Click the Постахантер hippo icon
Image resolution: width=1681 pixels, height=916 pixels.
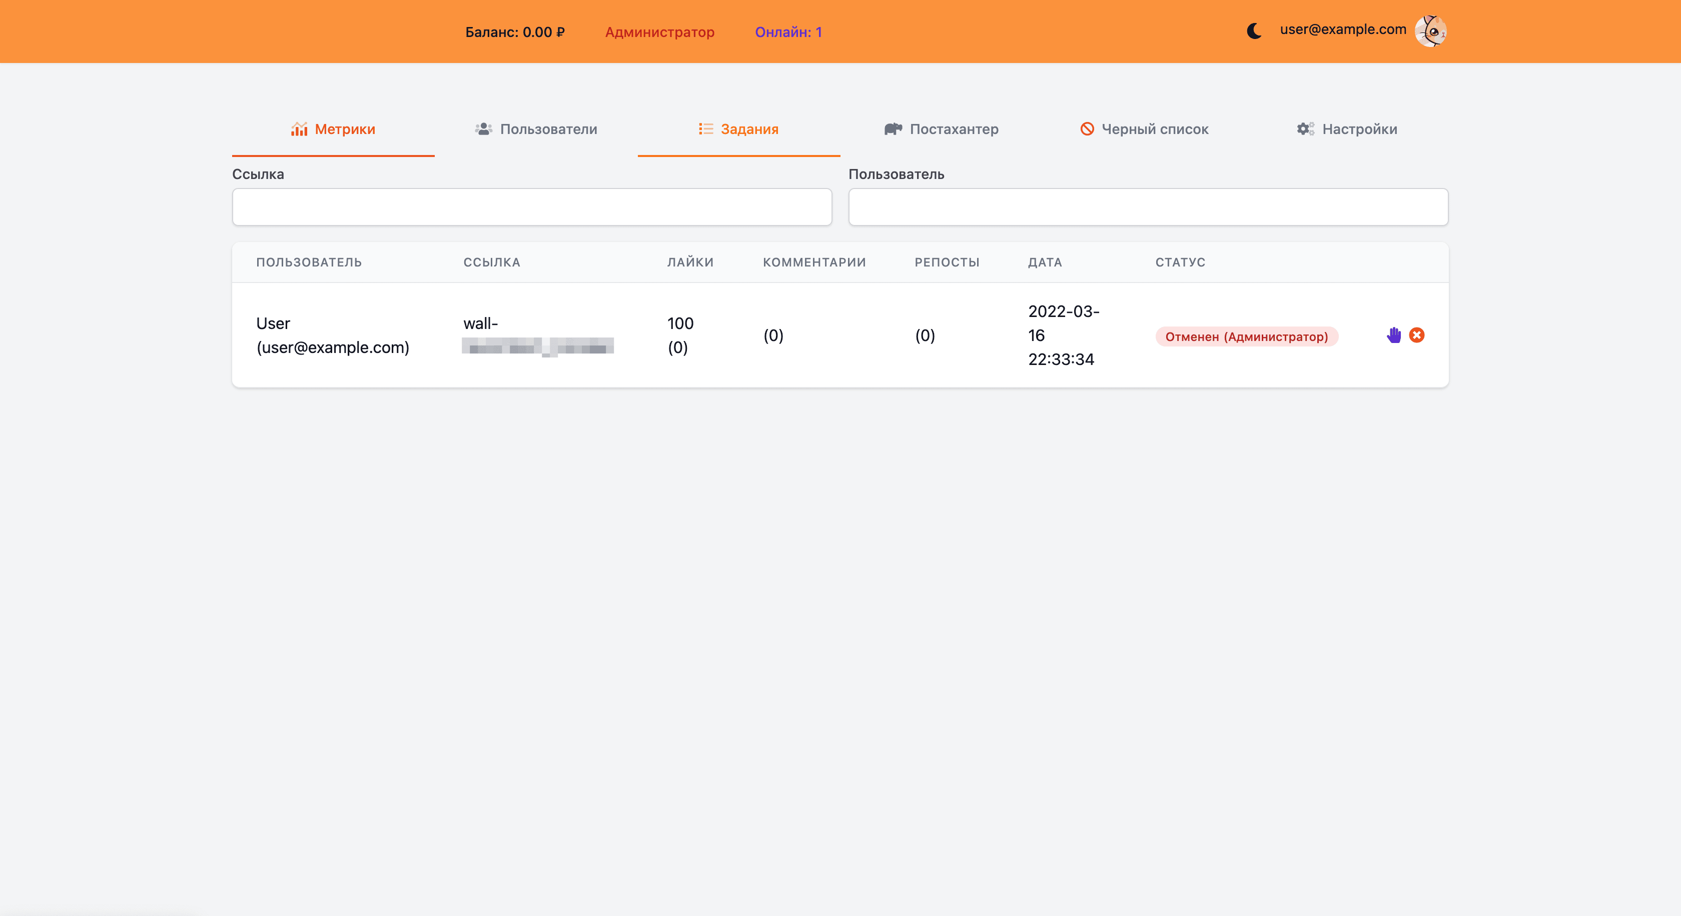click(893, 129)
